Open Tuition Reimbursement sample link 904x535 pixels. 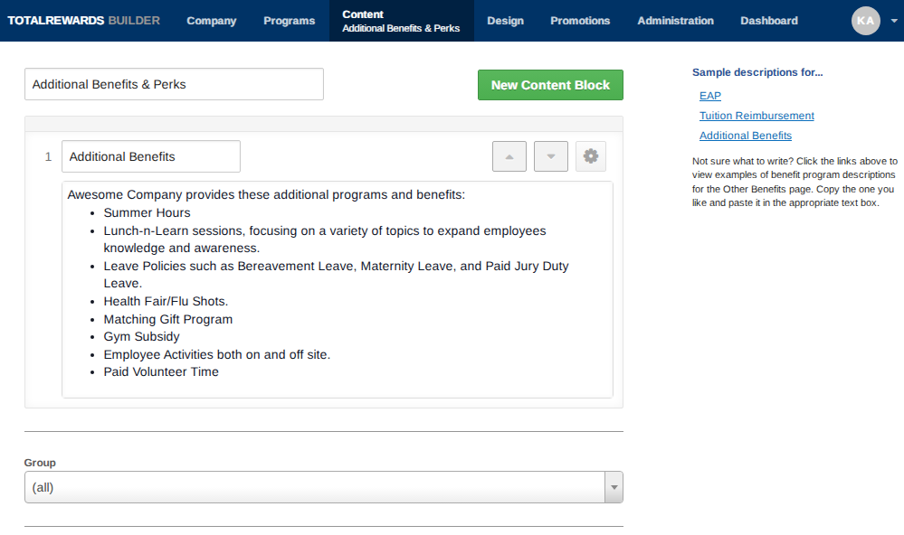[x=757, y=116]
